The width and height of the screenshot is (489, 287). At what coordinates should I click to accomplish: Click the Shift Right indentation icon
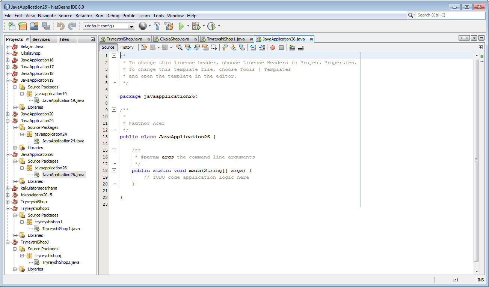(x=262, y=48)
